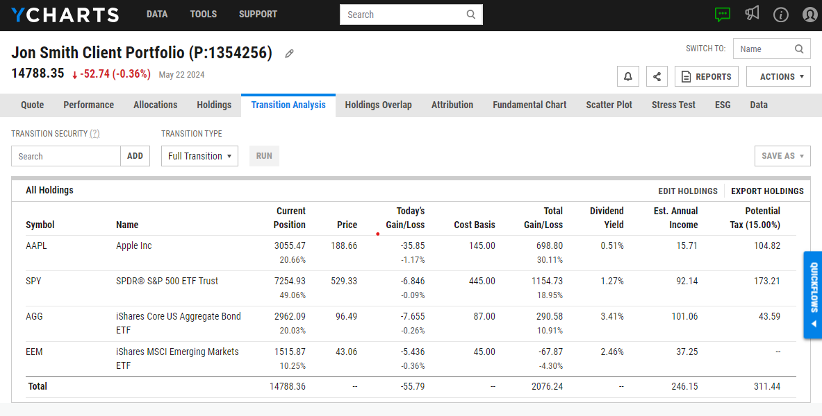Set an alert with the bell icon
822x416 pixels.
coord(627,76)
